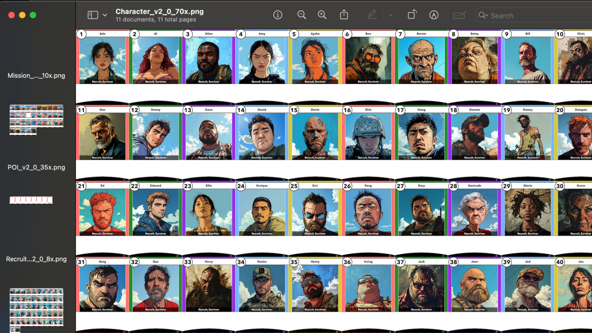Click the Gertrude character card portrait
The image size is (592, 333).
474,212
